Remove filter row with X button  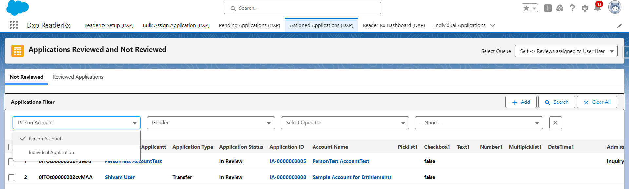pyautogui.click(x=555, y=123)
